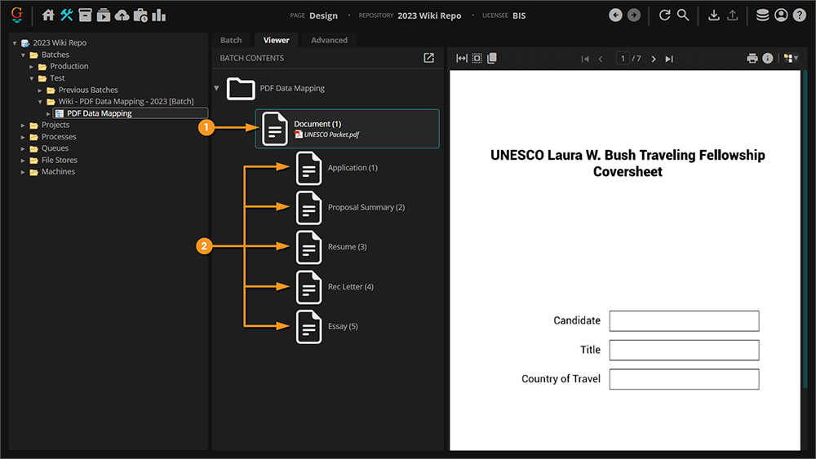Open the archive box icon in the toolbar
The height and width of the screenshot is (459, 816).
(86, 15)
